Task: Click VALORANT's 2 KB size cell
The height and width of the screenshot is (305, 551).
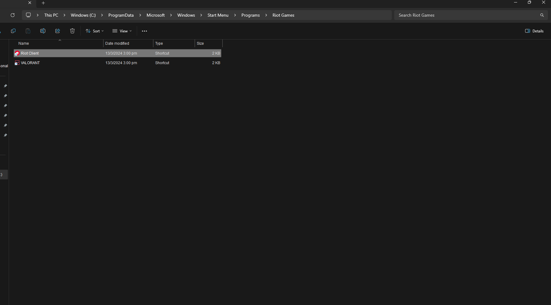Action: coord(216,63)
